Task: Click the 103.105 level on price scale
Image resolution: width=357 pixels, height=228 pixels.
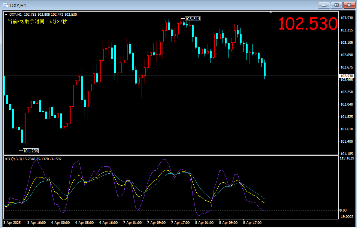Action: point(347,43)
